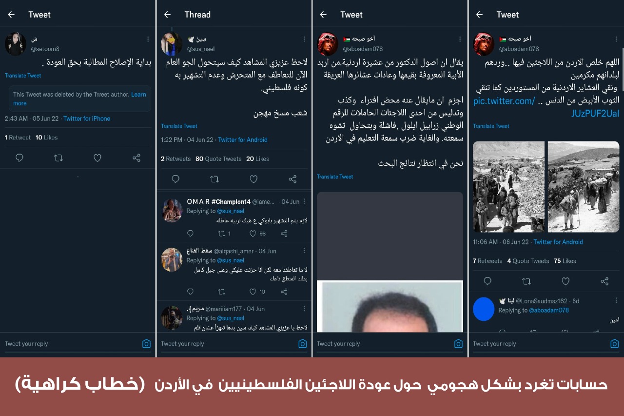The width and height of the screenshot is (624, 416).
Task: Open more options on the @sus_nael tweet
Action: tap(304, 39)
